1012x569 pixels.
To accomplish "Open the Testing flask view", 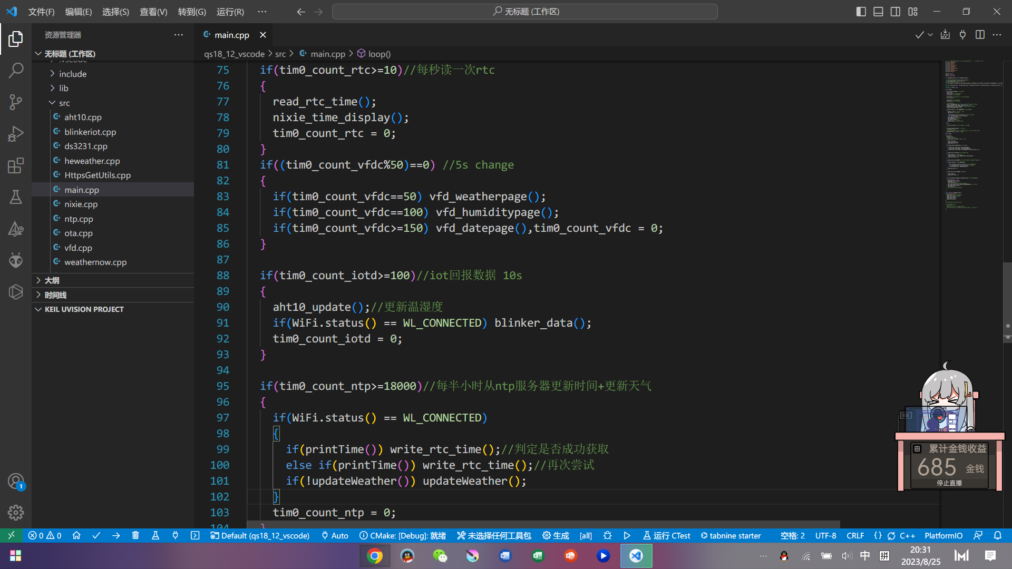I will click(x=16, y=197).
